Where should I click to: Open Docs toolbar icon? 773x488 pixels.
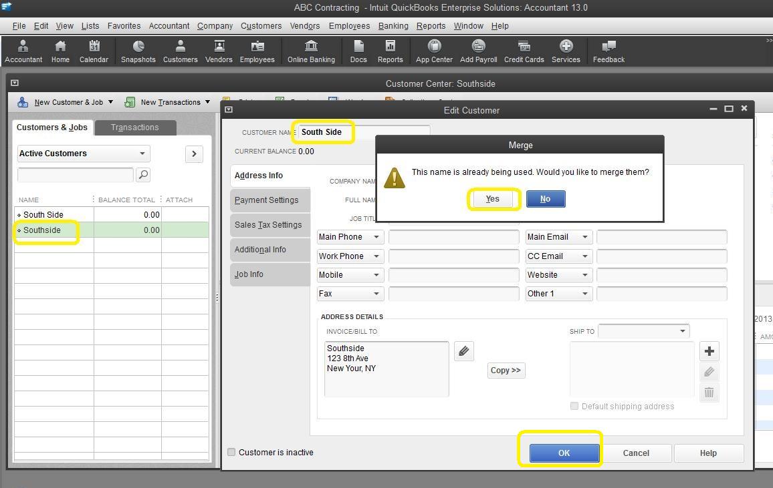pos(358,51)
